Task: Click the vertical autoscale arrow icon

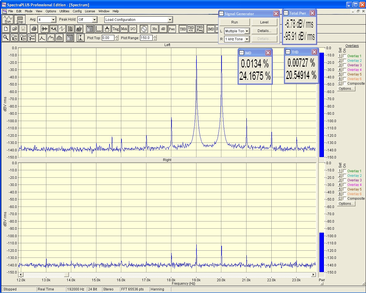Action: [81, 38]
